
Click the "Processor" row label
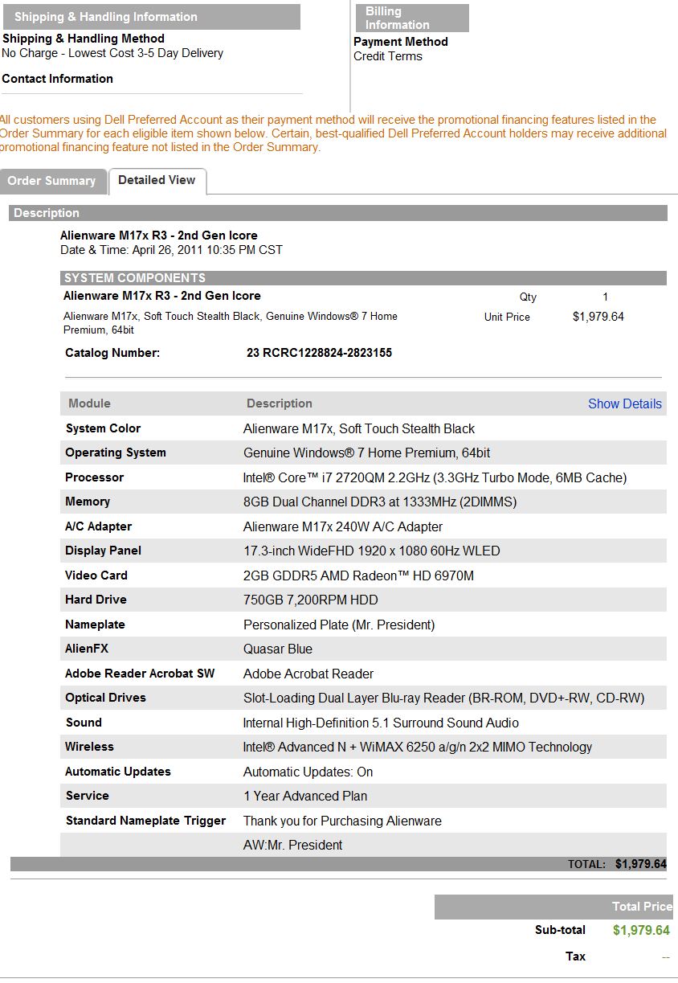coord(95,477)
